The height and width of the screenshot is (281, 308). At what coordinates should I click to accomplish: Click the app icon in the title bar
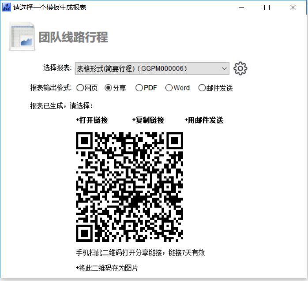[x=6, y=7]
